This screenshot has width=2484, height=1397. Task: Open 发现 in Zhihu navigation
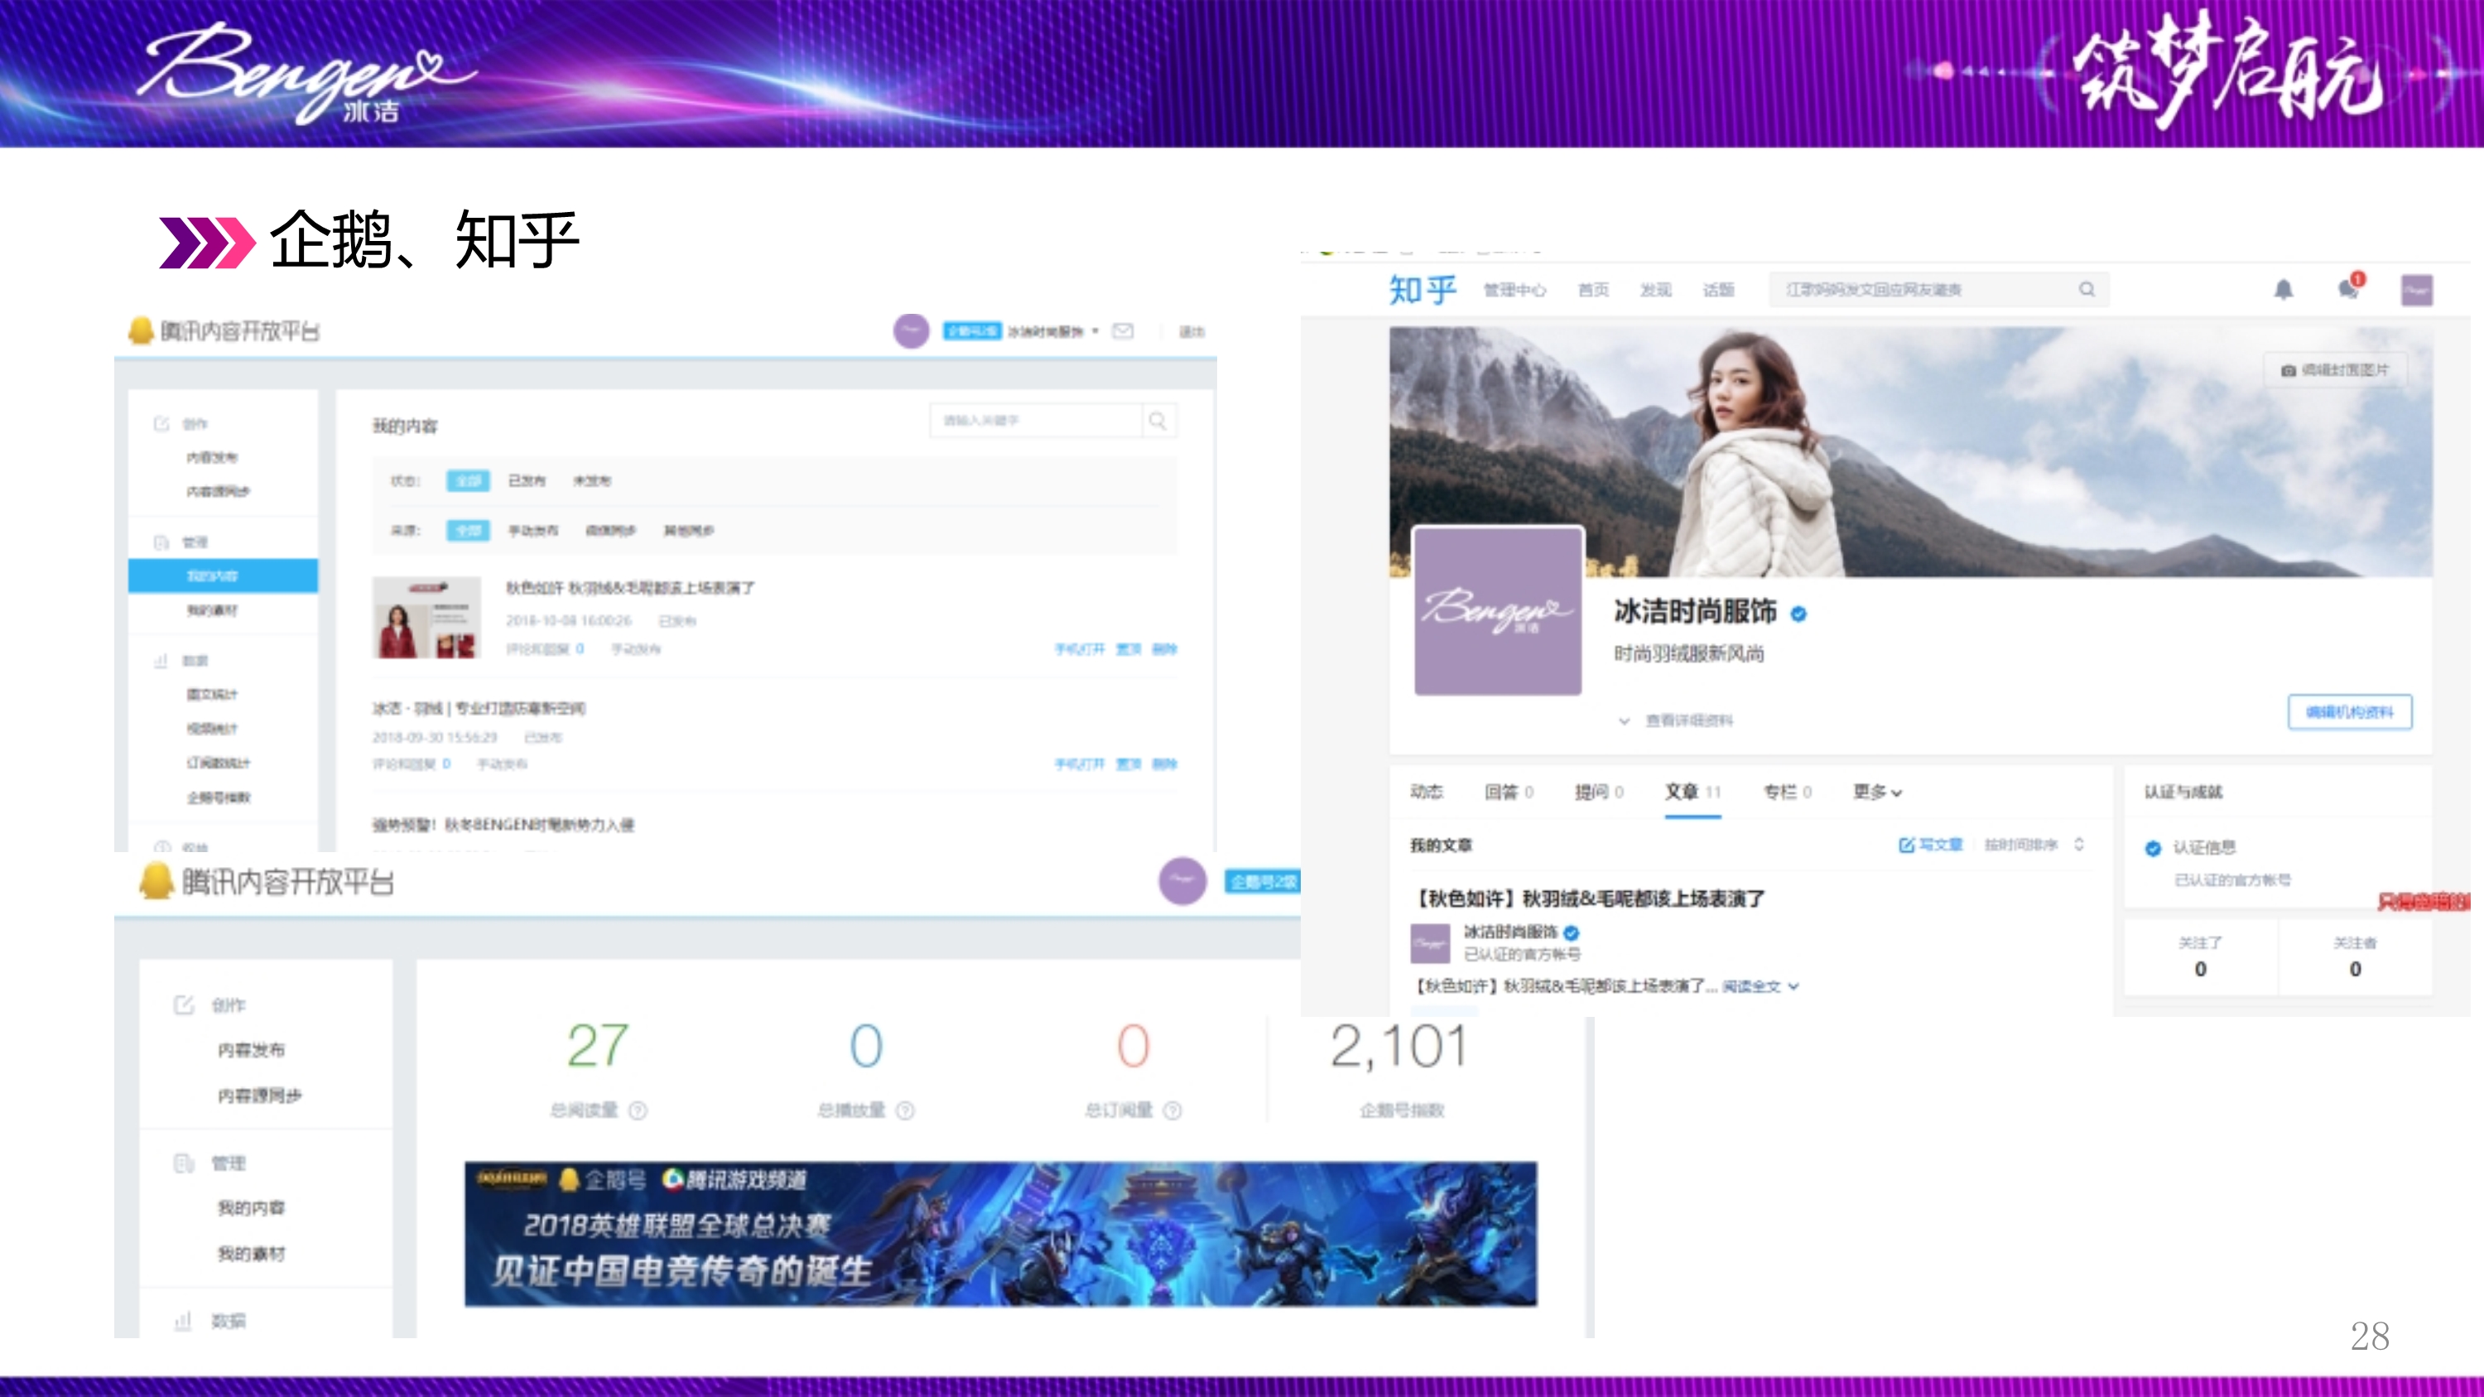coord(1656,289)
